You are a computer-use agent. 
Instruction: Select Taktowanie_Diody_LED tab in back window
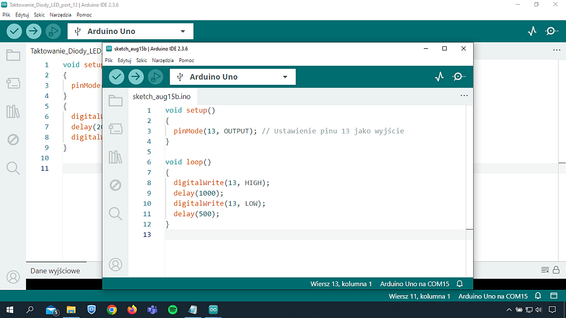pyautogui.click(x=64, y=51)
